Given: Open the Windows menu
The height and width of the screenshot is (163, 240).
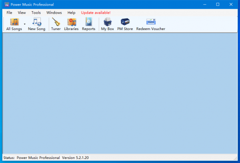Looking at the screenshot, I should 54,12.
